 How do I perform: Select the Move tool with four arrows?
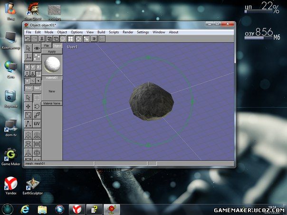click(x=28, y=106)
